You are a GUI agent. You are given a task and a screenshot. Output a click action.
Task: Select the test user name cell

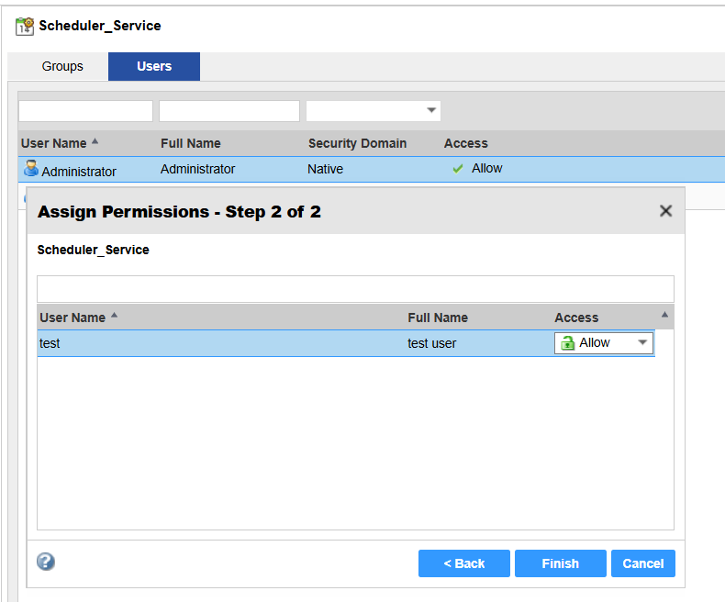pyautogui.click(x=50, y=343)
